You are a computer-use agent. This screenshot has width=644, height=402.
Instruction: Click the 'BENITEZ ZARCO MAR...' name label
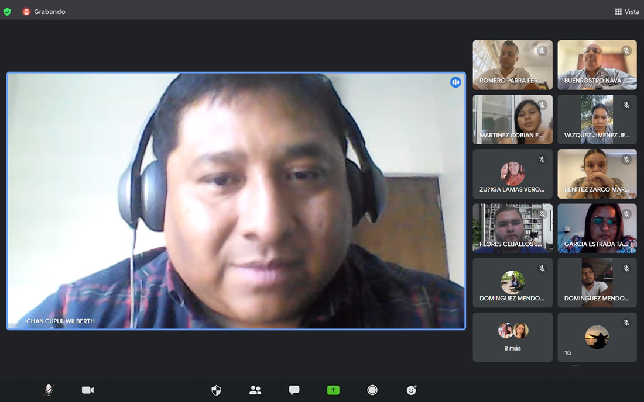pyautogui.click(x=597, y=189)
